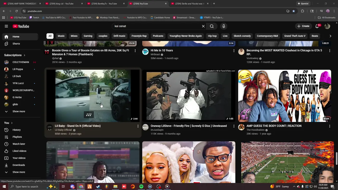
Task: Select the Drill music chip
Action: tap(119, 36)
